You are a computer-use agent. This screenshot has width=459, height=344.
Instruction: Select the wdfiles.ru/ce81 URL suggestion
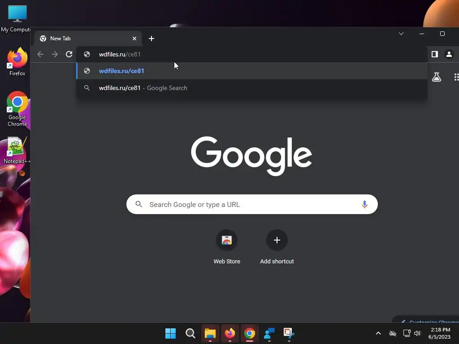pyautogui.click(x=252, y=71)
